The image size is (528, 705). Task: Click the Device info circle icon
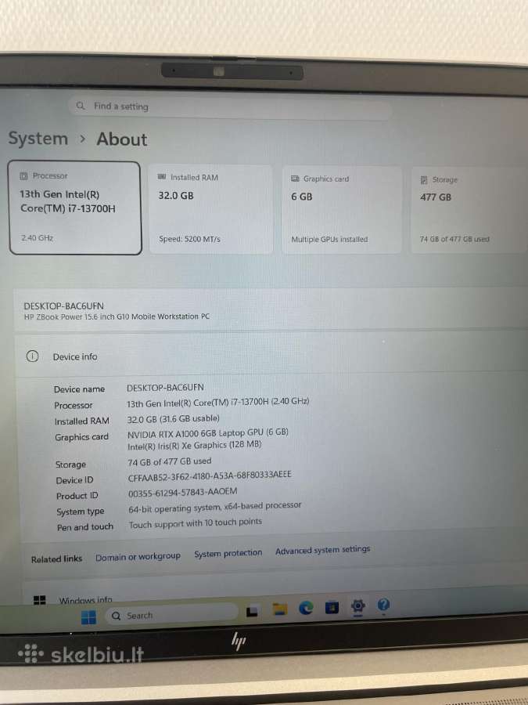32,356
